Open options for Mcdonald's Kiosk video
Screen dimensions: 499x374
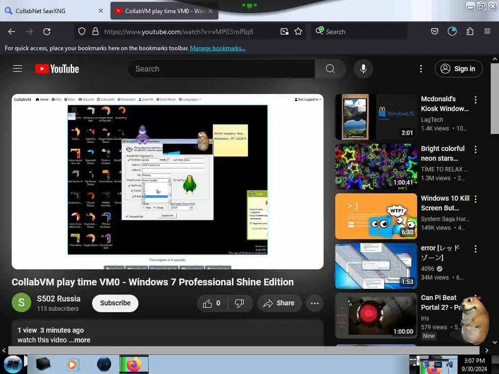[x=476, y=100]
